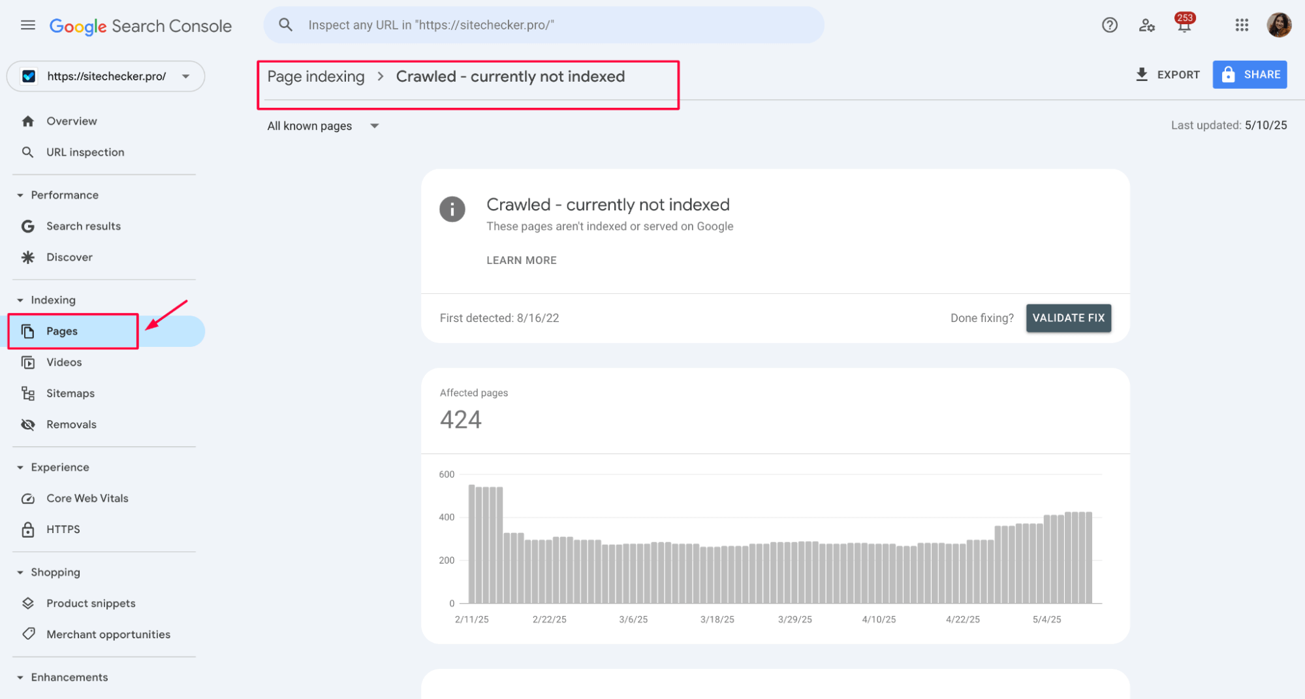This screenshot has height=699, width=1305.
Task: Click the Sitemaps tree icon
Action: pyautogui.click(x=27, y=393)
